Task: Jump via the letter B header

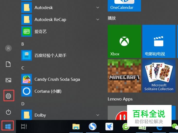Action: click(x=23, y=44)
